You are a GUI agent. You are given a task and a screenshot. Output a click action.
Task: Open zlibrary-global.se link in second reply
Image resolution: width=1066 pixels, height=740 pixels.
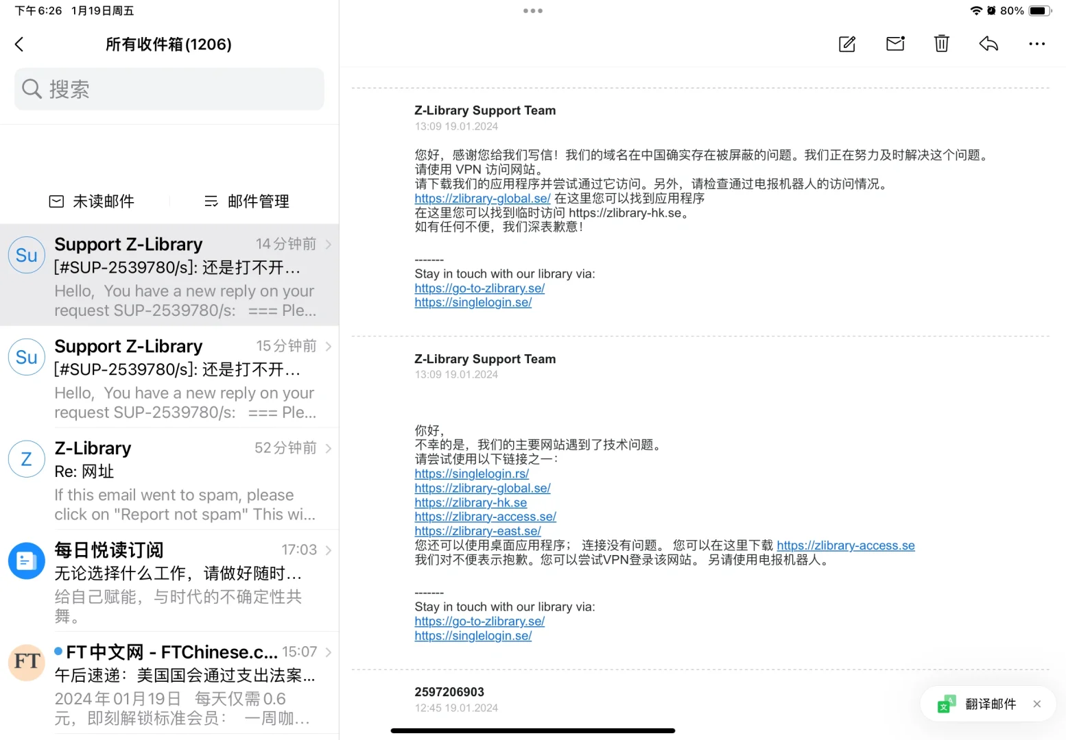(482, 488)
